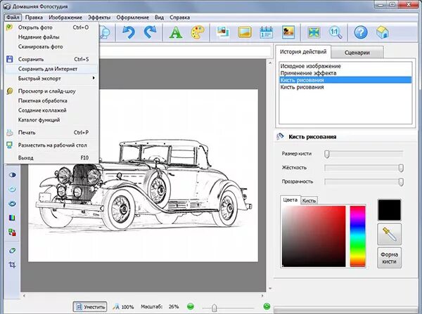Open the Изображение menu
The height and width of the screenshot is (314, 422).
point(65,17)
